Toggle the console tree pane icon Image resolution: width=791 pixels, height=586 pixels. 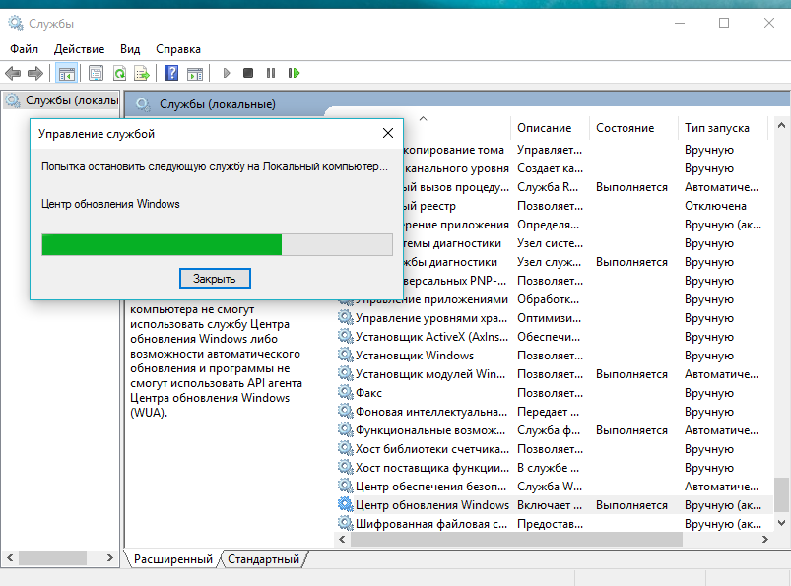(67, 74)
